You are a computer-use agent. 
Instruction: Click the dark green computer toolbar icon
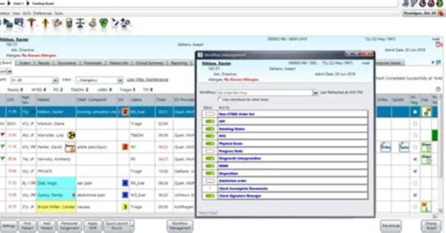coord(8,23)
